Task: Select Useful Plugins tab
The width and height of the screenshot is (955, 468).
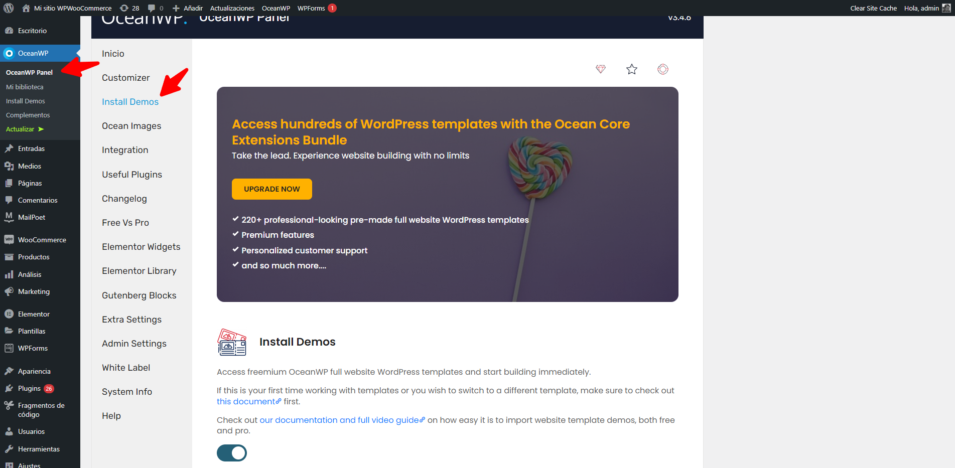Action: (132, 175)
